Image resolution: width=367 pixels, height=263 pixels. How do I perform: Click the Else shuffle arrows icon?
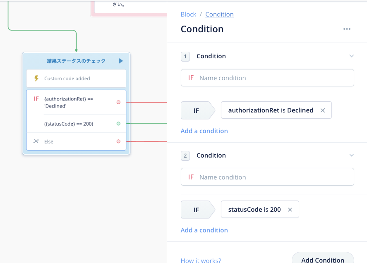click(36, 141)
